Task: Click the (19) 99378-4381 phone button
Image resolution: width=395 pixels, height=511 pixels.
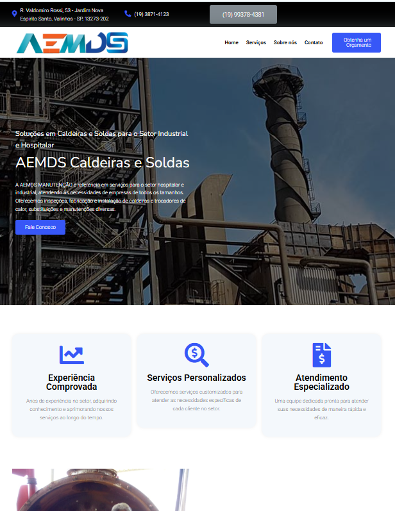Action: (243, 14)
